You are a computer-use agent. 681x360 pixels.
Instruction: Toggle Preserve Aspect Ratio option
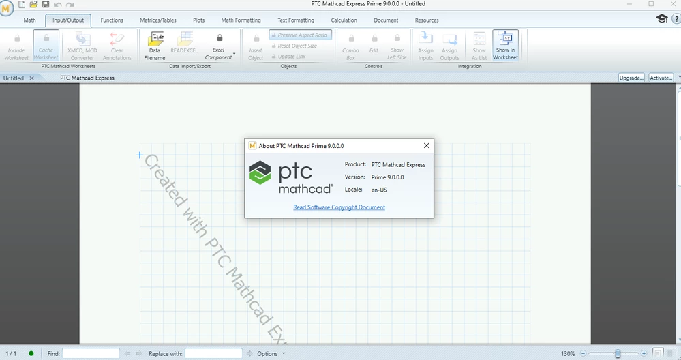(x=300, y=35)
